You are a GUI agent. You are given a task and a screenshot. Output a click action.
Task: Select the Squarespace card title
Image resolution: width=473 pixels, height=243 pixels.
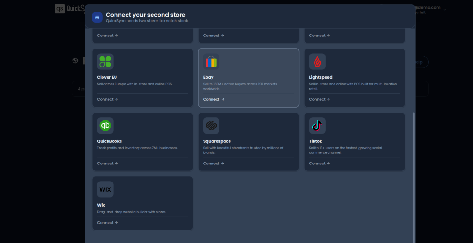pos(217,141)
